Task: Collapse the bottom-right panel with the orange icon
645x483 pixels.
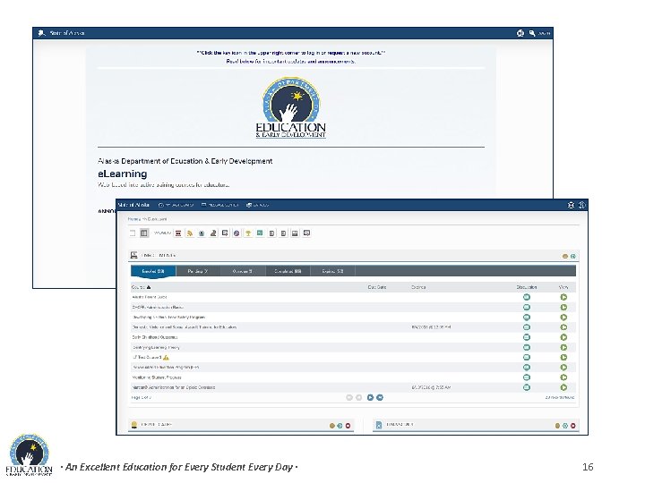Action: 557,426
